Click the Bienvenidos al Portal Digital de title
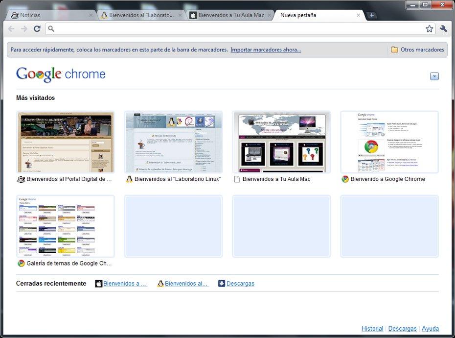 tap(69, 179)
